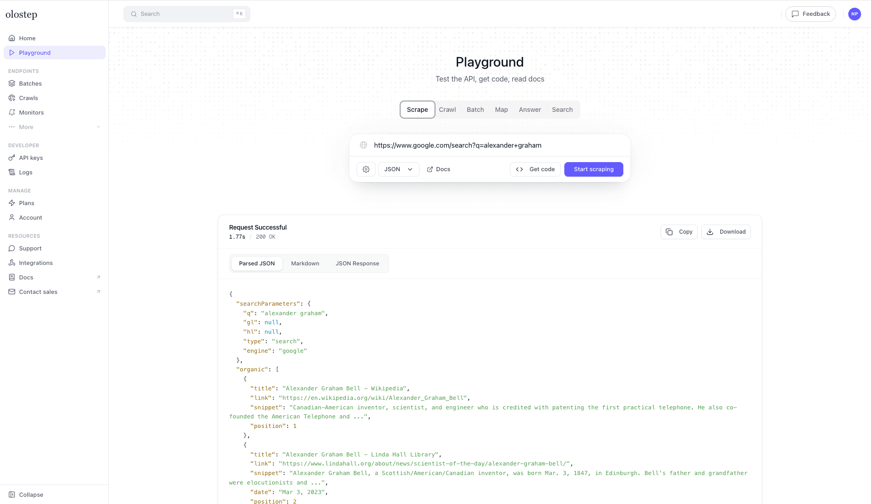The width and height of the screenshot is (871, 504).
Task: Click Start scraping
Action: [x=593, y=169]
